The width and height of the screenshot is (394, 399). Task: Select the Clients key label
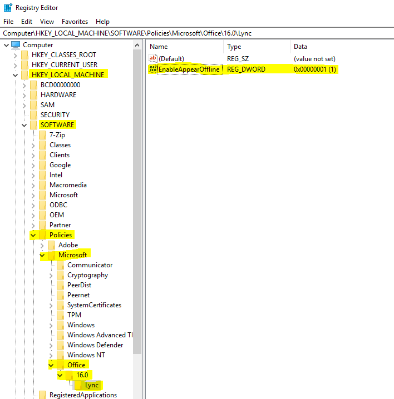pos(60,155)
